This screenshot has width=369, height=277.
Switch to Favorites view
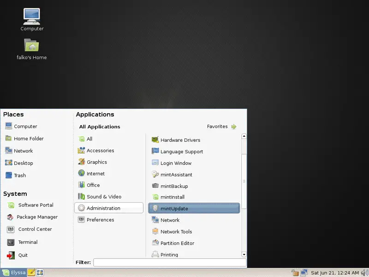[222, 126]
